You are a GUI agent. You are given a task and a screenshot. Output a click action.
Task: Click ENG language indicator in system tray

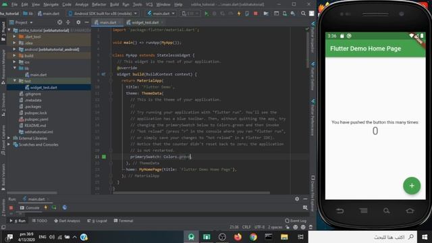pyautogui.click(x=42, y=237)
